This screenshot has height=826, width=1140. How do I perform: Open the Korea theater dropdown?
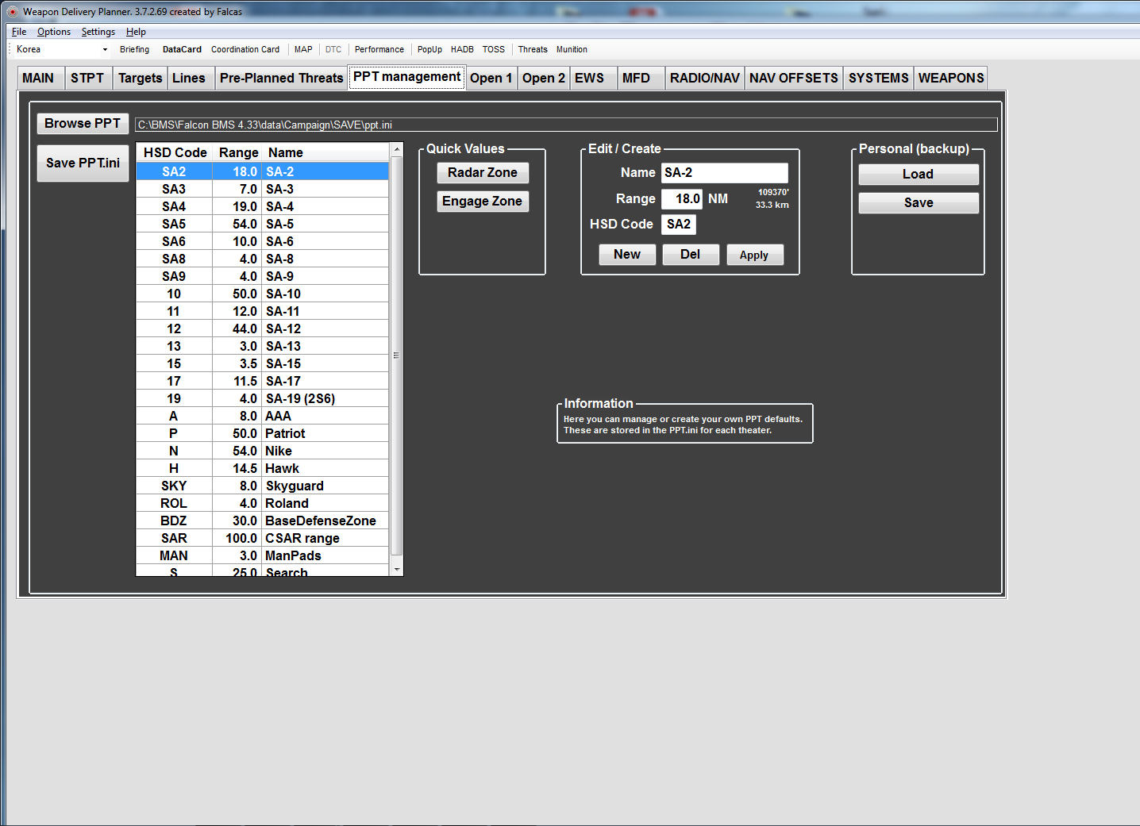(x=62, y=49)
